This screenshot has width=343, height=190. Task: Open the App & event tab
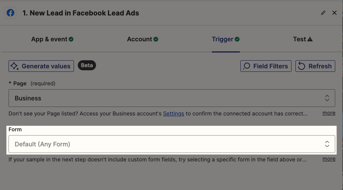tap(49, 39)
